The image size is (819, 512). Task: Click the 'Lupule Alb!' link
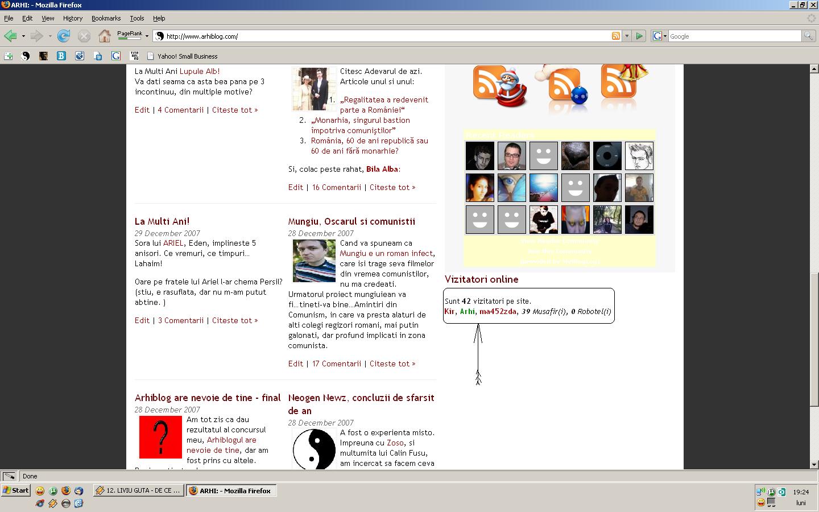(x=199, y=71)
